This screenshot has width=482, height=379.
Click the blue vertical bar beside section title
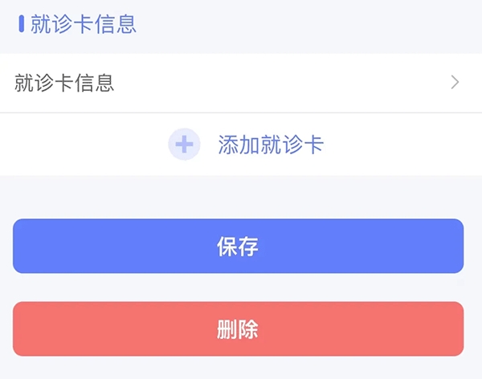pos(21,24)
